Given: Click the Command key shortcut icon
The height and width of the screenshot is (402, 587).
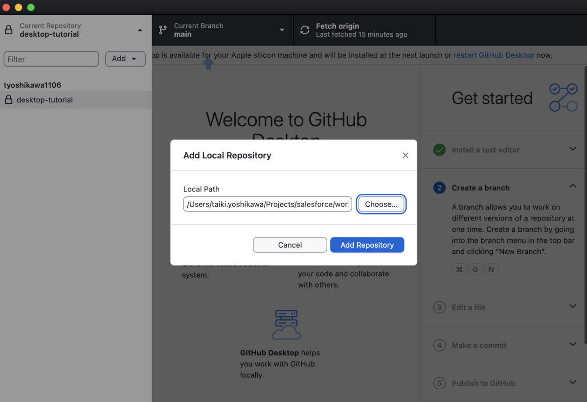Looking at the screenshot, I should (459, 269).
